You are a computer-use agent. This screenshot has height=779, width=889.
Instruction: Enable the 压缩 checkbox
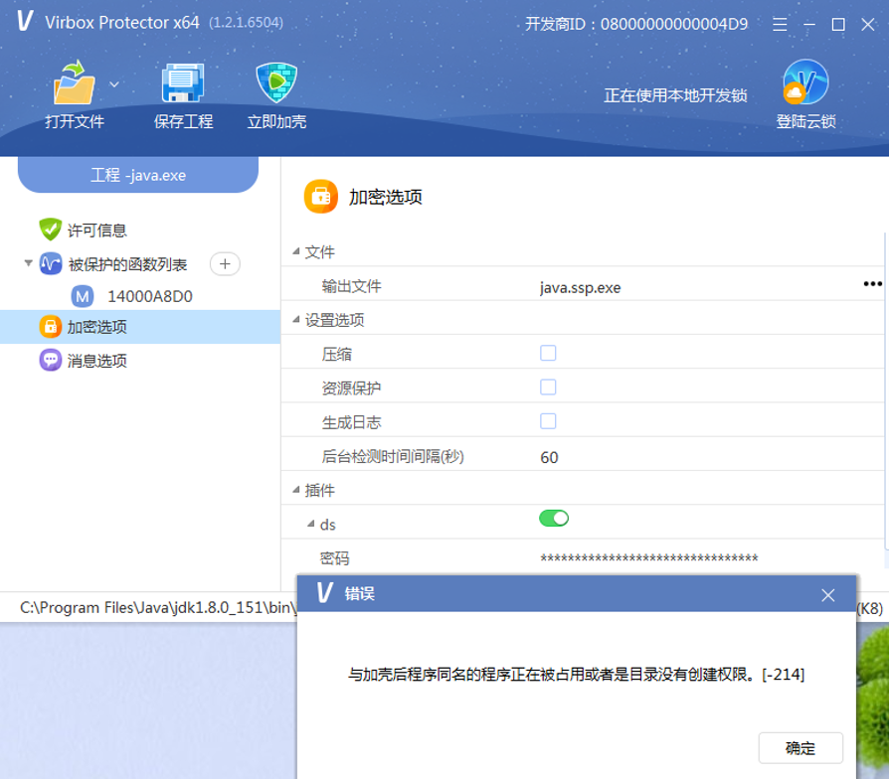[548, 353]
